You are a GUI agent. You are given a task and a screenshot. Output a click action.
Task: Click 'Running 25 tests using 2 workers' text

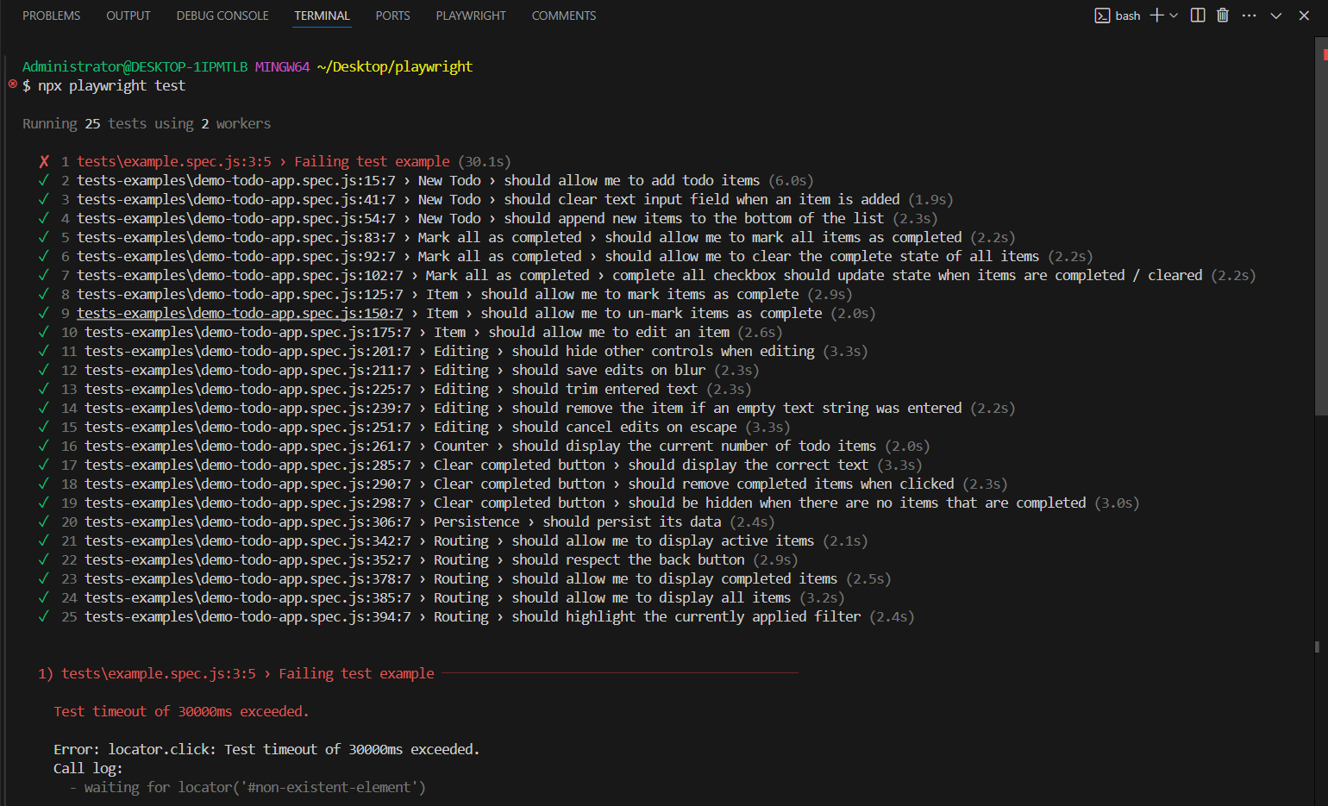[147, 123]
